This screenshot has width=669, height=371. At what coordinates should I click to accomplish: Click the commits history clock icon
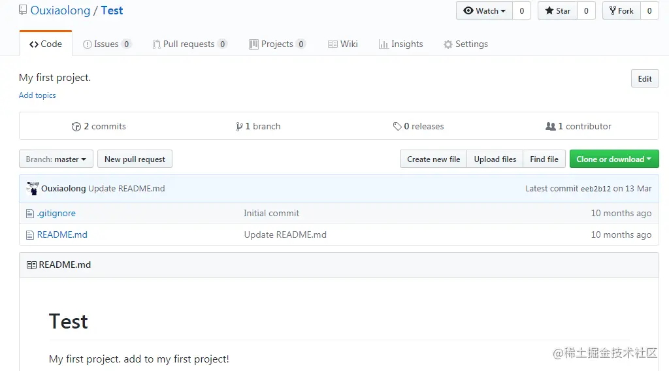[76, 127]
